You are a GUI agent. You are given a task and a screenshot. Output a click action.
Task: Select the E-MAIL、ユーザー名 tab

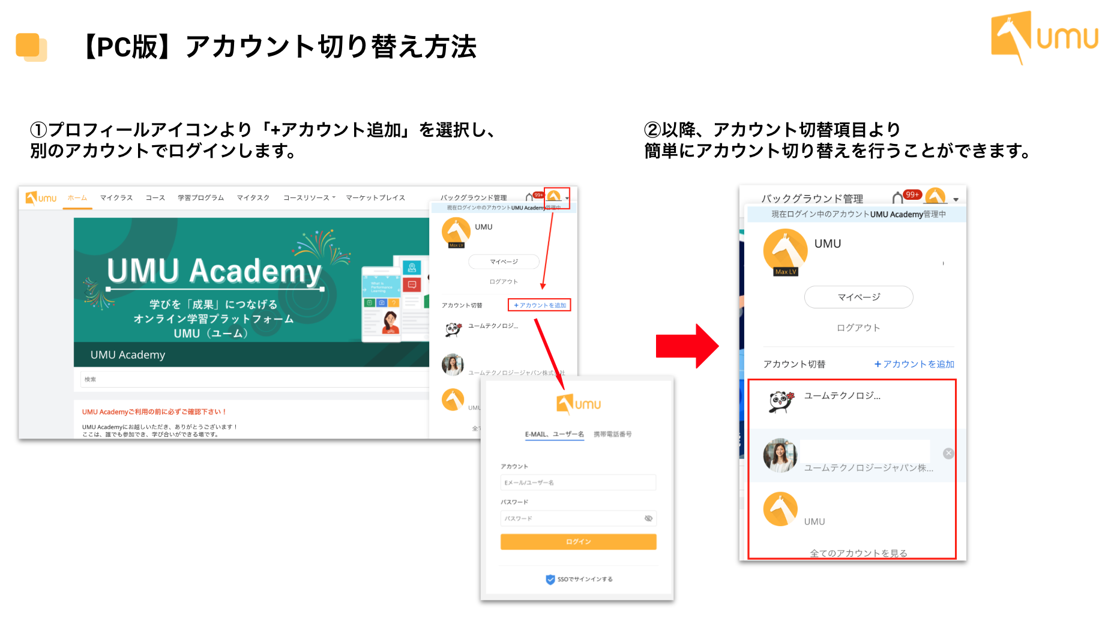[554, 434]
